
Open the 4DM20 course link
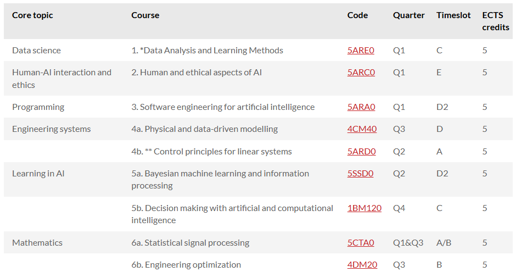[x=362, y=265]
